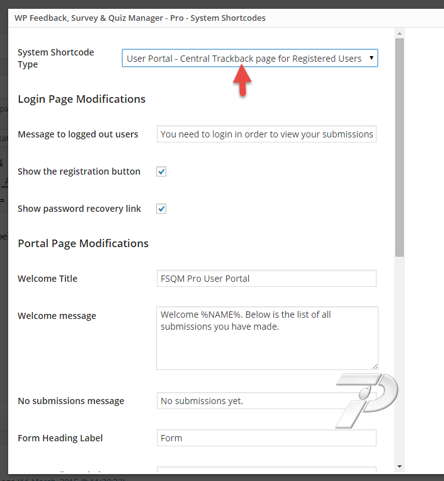Uncheck the Show password recovery link checkbox

tap(161, 209)
